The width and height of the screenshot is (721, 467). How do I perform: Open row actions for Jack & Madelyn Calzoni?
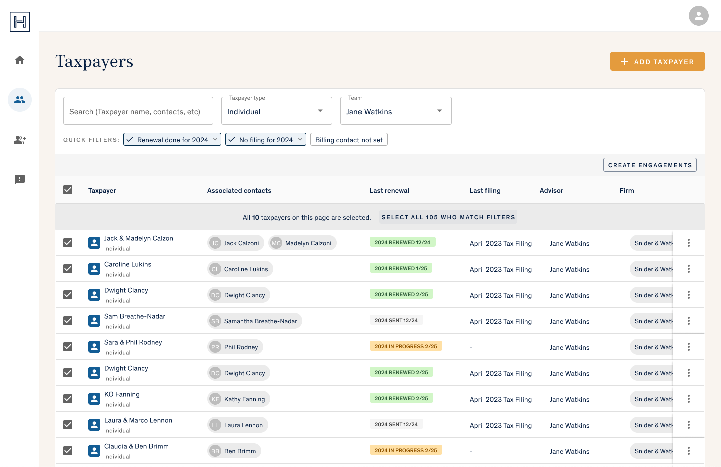(689, 243)
